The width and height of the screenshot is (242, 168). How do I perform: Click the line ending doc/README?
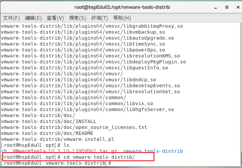47,133
